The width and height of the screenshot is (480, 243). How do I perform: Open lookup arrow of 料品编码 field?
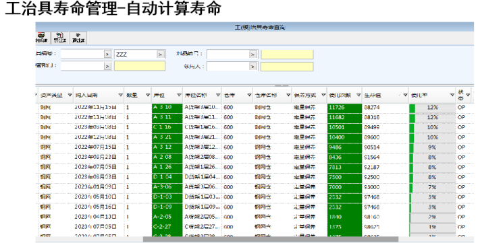(x=253, y=55)
